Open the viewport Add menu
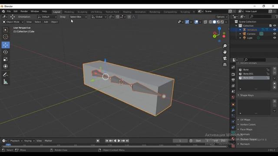 pyautogui.click(x=46, y=22)
